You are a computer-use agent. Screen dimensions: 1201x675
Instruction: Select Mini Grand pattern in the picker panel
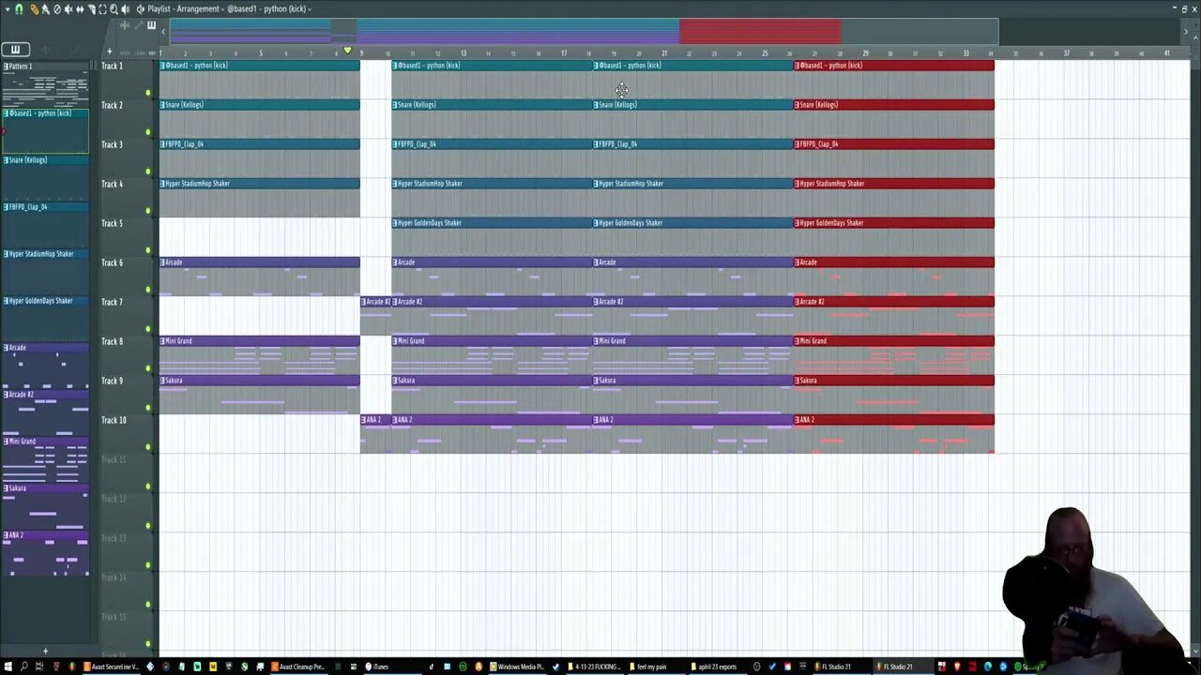tap(45, 459)
